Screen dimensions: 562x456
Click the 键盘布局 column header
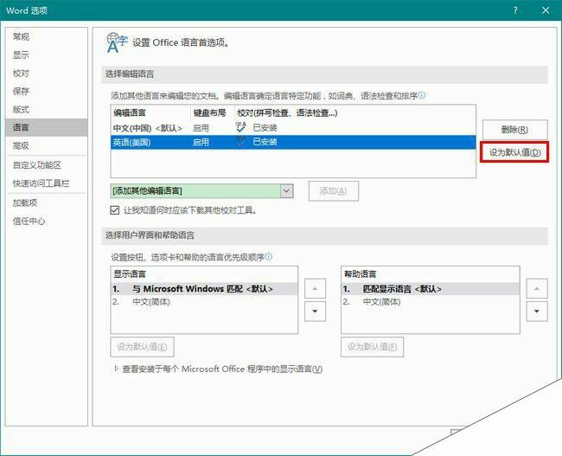coord(210,113)
